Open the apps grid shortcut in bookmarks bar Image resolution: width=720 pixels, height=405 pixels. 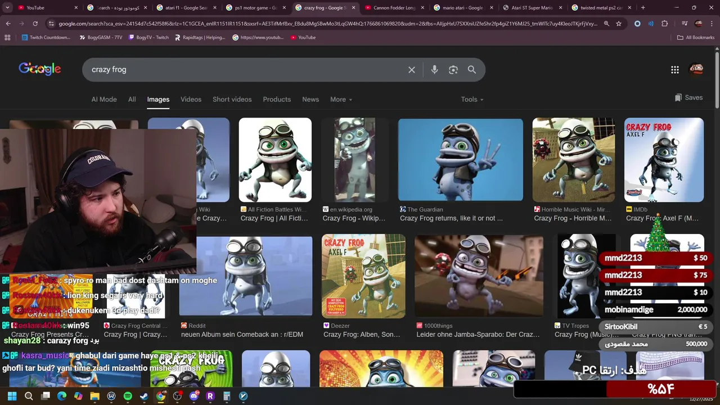(7, 37)
